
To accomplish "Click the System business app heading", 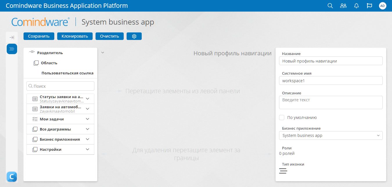I will tap(118, 22).
